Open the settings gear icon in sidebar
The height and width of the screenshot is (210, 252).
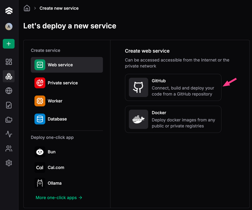9,163
